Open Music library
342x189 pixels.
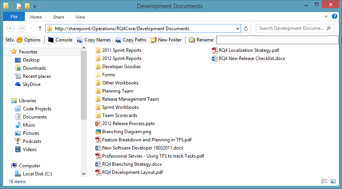[25, 125]
